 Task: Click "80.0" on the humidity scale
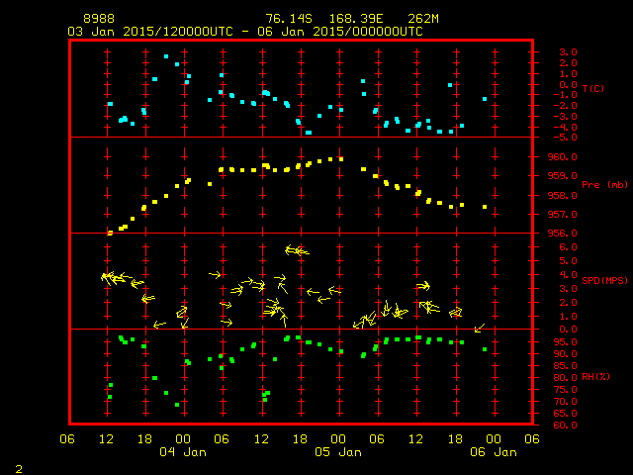566,378
